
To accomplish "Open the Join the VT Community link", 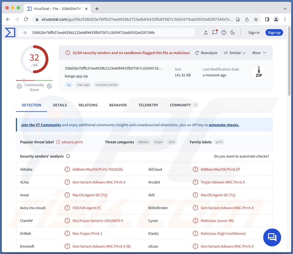I will click(x=41, y=125).
